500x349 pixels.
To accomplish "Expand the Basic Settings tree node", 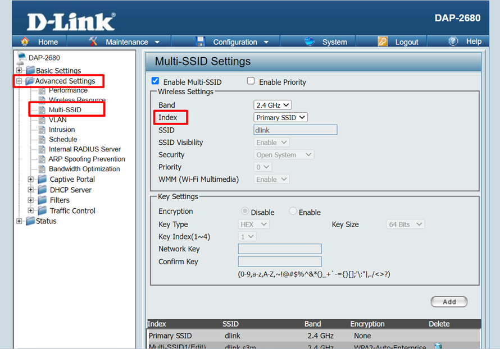I will (x=19, y=70).
